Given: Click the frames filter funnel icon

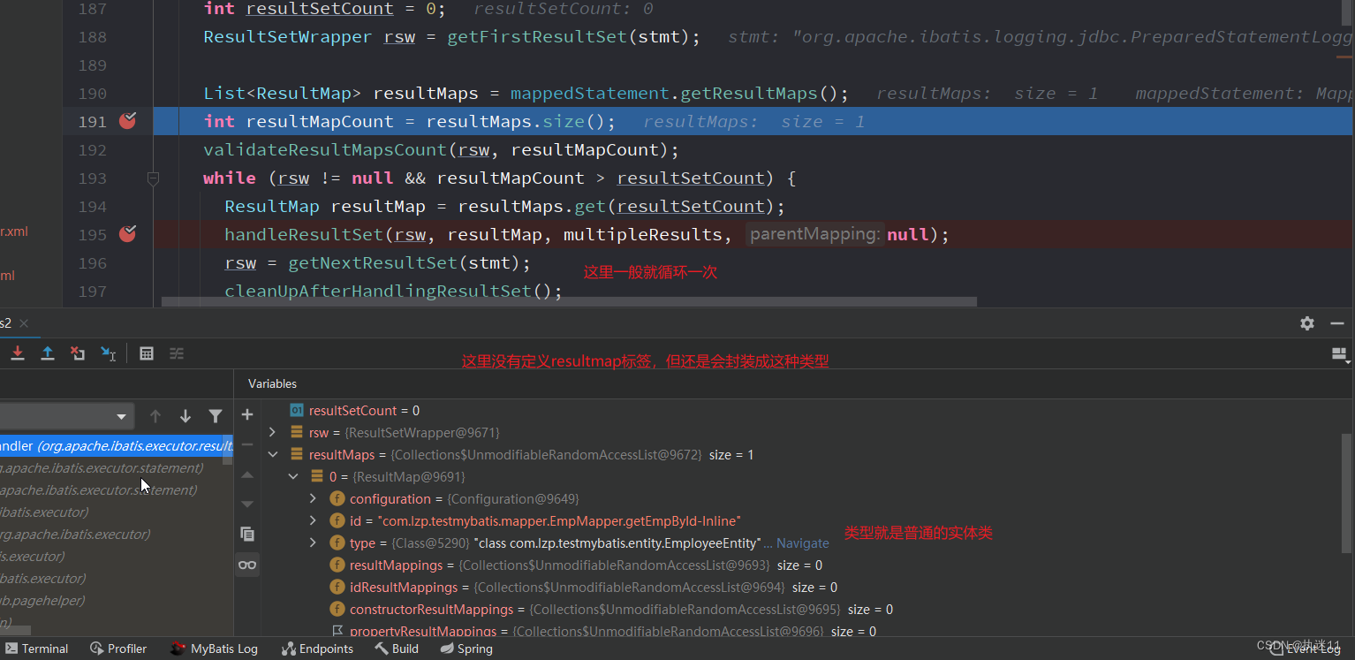Looking at the screenshot, I should click(216, 416).
